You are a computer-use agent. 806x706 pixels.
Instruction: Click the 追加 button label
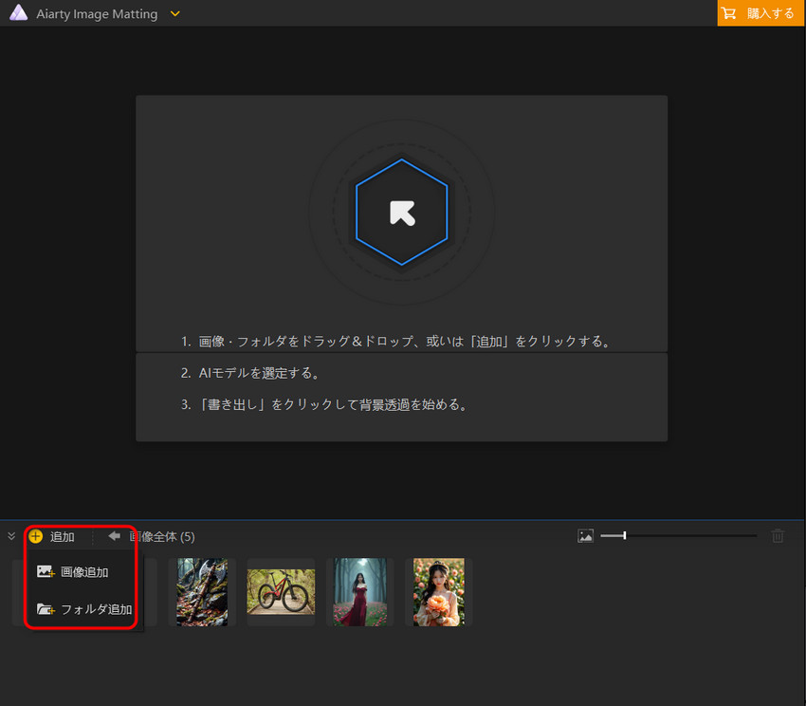click(63, 537)
